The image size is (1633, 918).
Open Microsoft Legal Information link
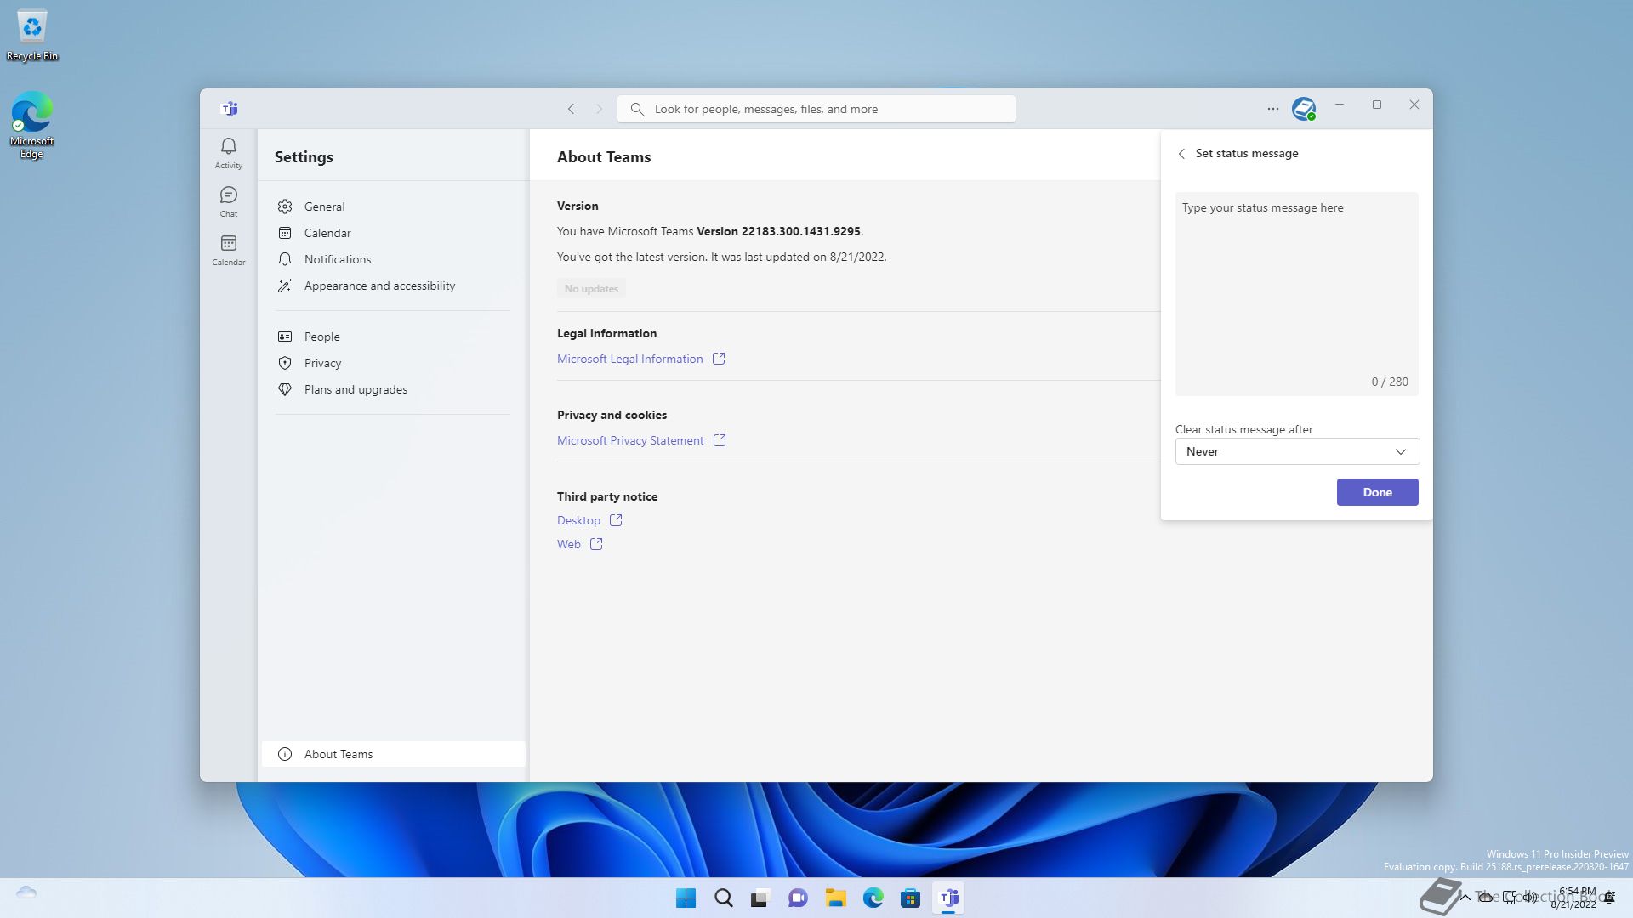[629, 359]
